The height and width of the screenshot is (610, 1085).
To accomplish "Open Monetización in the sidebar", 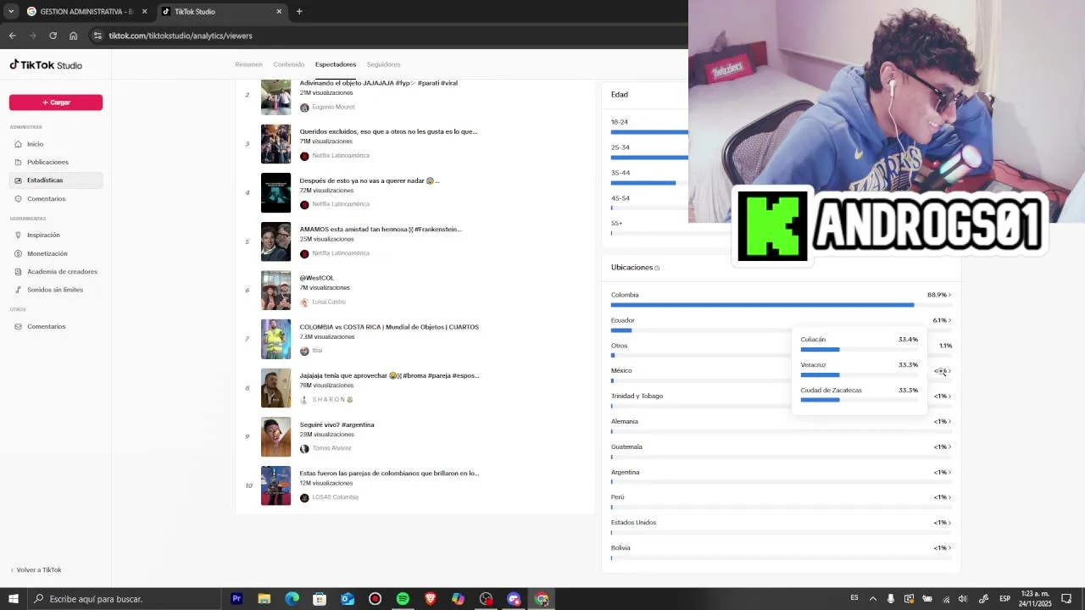I will tap(55, 253).
